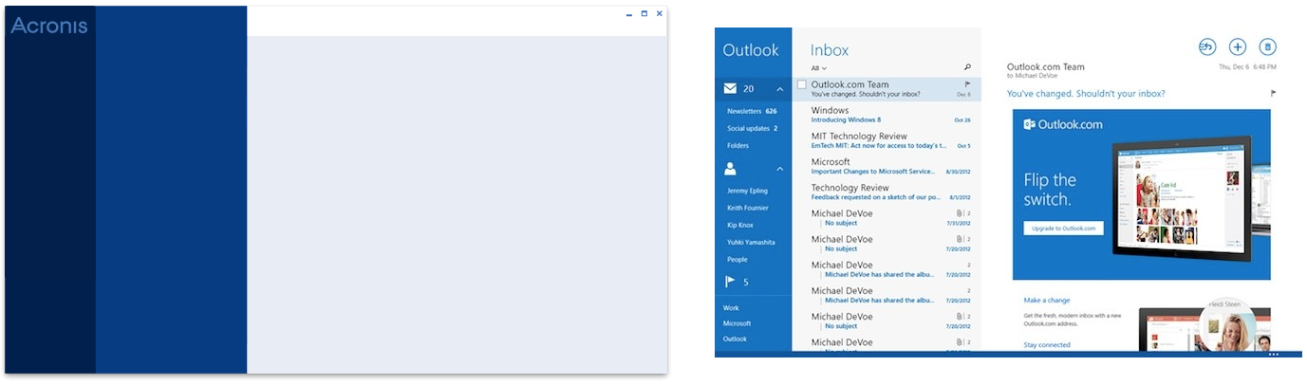
Task: Open Technology Review email Feedback requested
Action: click(890, 192)
